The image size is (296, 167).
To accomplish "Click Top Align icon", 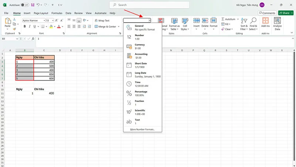I will click(69, 20).
